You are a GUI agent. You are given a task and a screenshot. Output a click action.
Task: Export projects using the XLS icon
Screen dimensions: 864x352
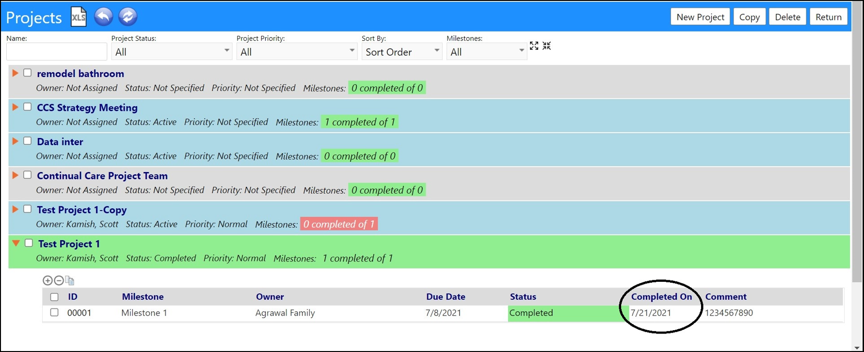pyautogui.click(x=79, y=17)
